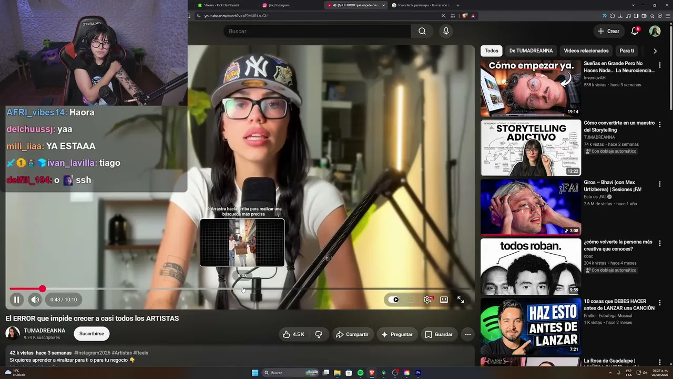Click the Preguntar button

tap(397, 334)
